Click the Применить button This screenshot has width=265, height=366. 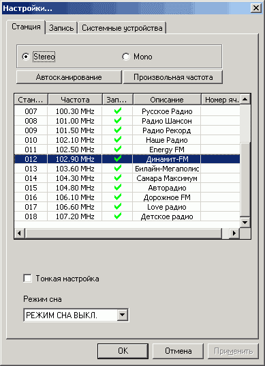coord(233,351)
